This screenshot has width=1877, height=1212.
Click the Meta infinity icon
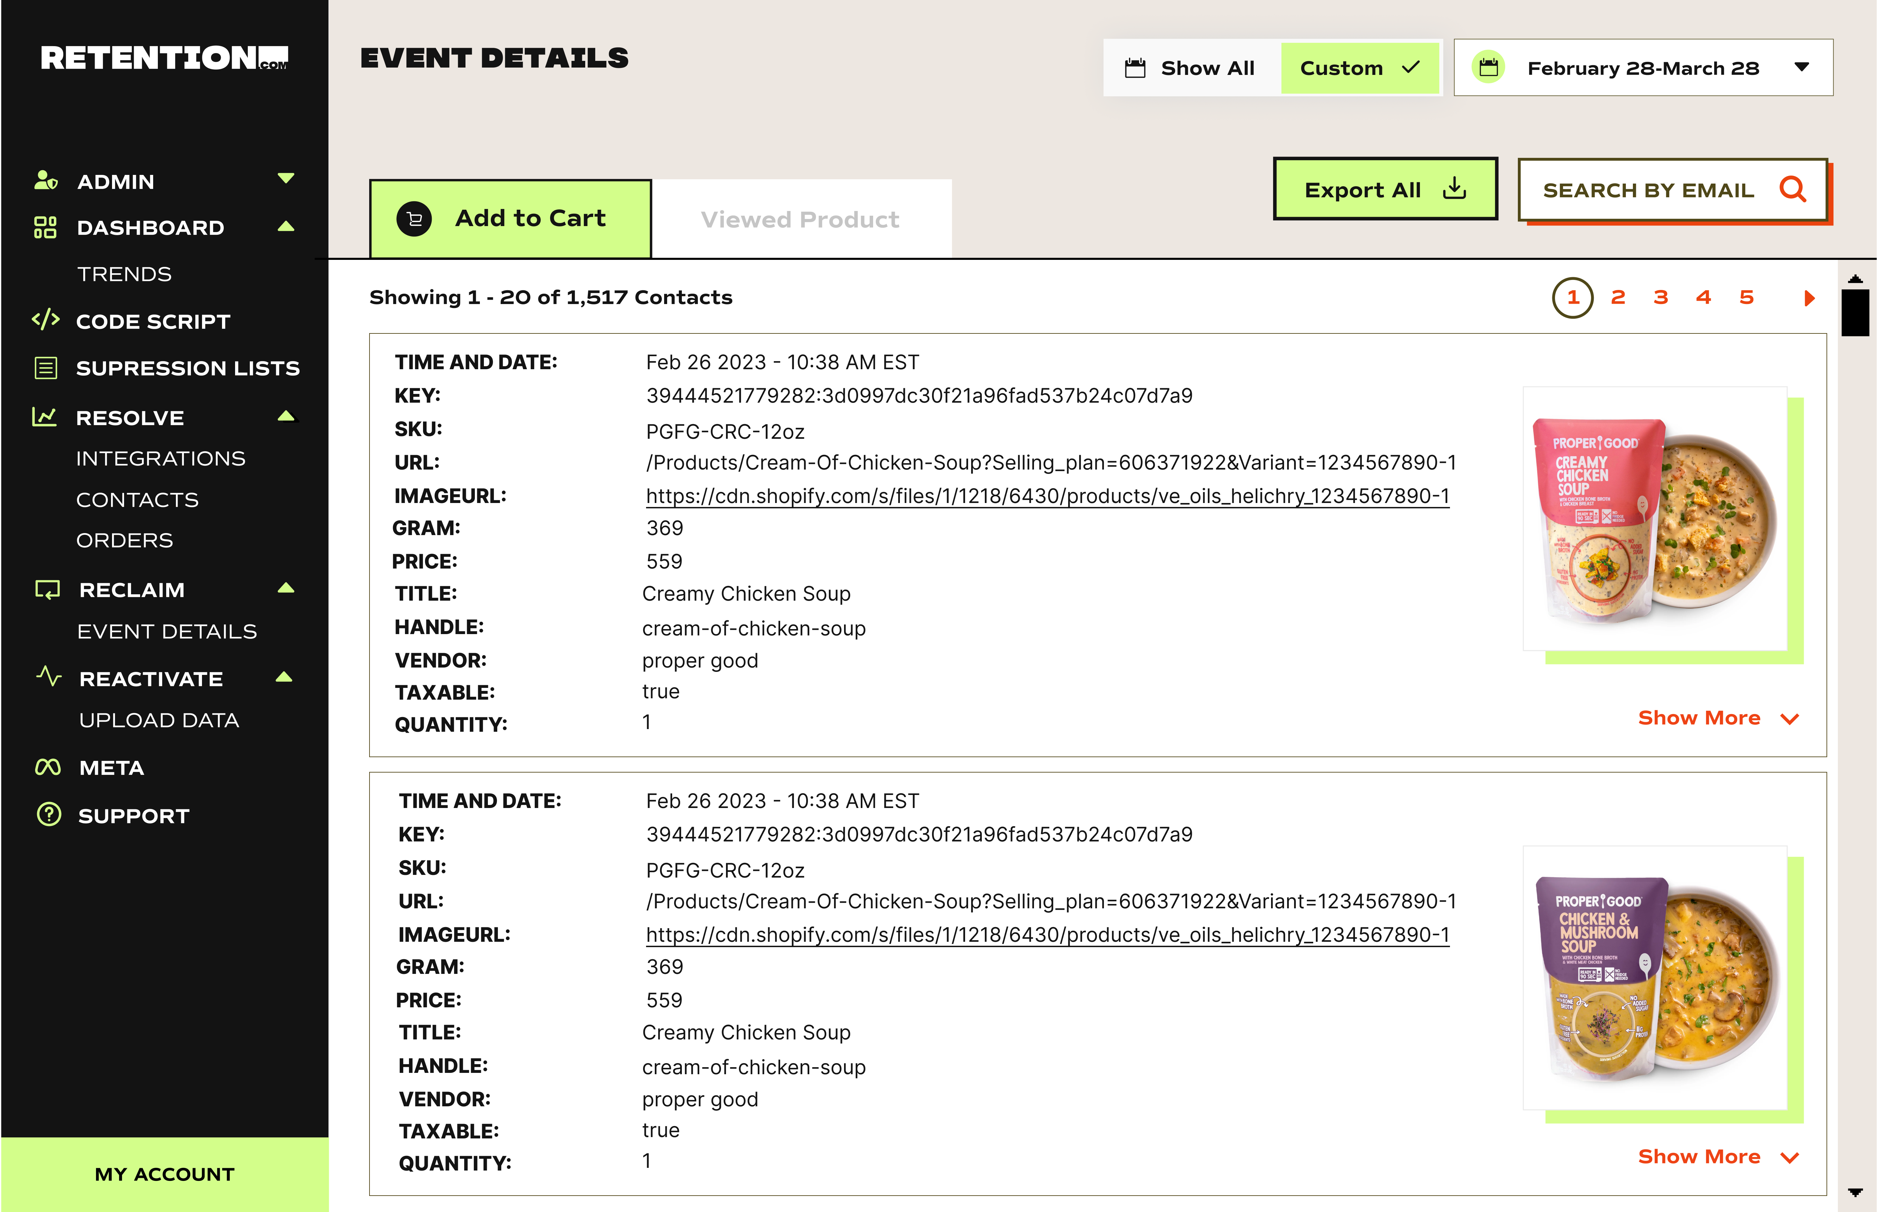[48, 767]
